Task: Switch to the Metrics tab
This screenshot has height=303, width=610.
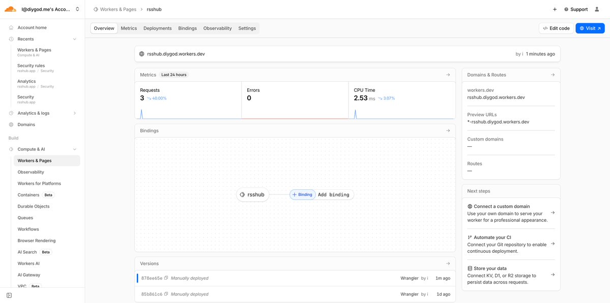Action: (129, 28)
